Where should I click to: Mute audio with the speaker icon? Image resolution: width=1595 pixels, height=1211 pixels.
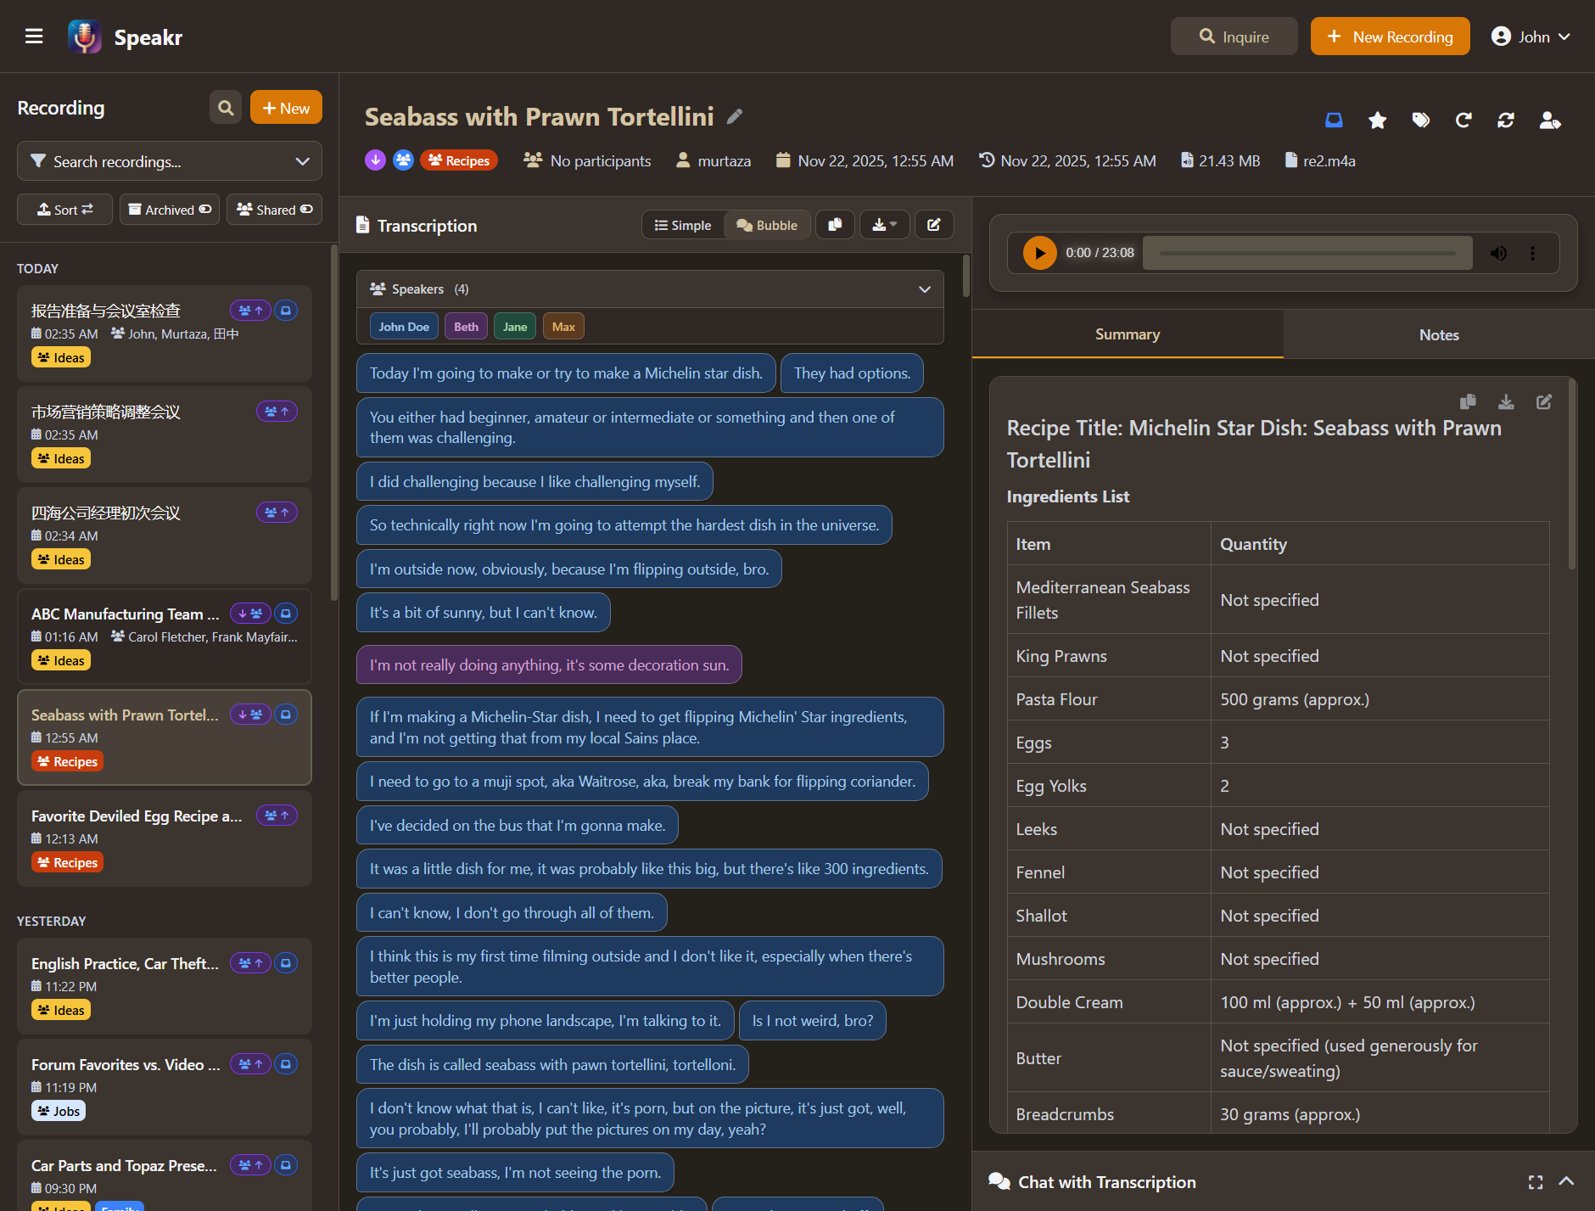[1498, 253]
